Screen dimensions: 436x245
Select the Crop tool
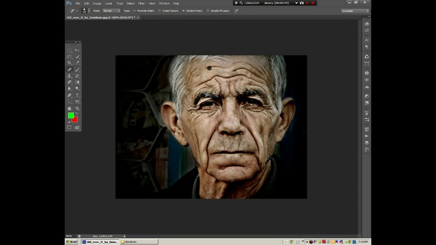pyautogui.click(x=69, y=63)
